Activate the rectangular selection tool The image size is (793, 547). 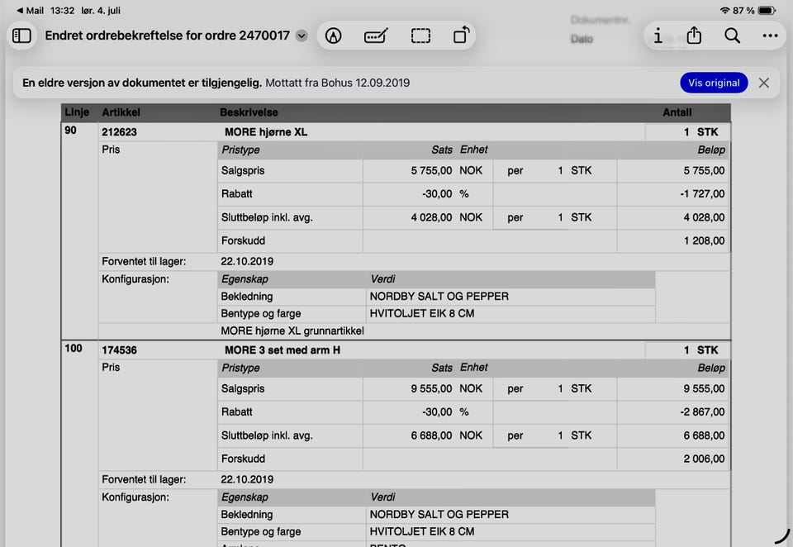tap(420, 36)
